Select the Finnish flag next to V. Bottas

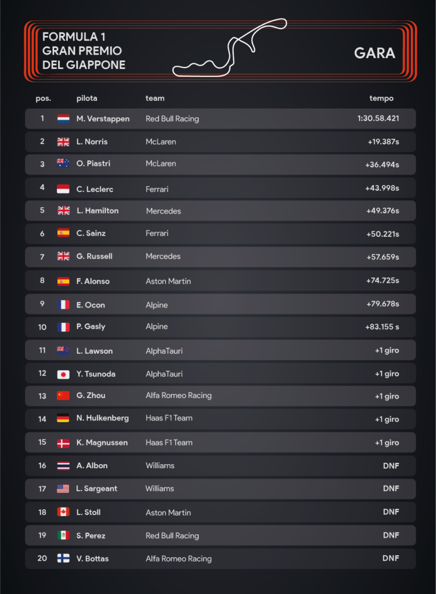click(63, 558)
